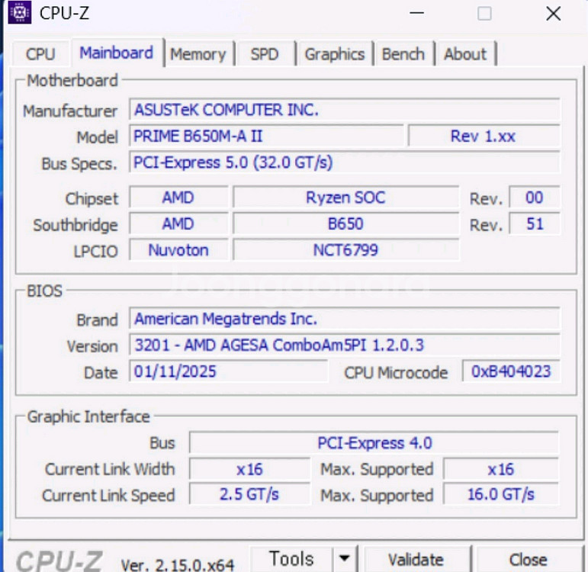Go to the SPD tab

pyautogui.click(x=265, y=54)
